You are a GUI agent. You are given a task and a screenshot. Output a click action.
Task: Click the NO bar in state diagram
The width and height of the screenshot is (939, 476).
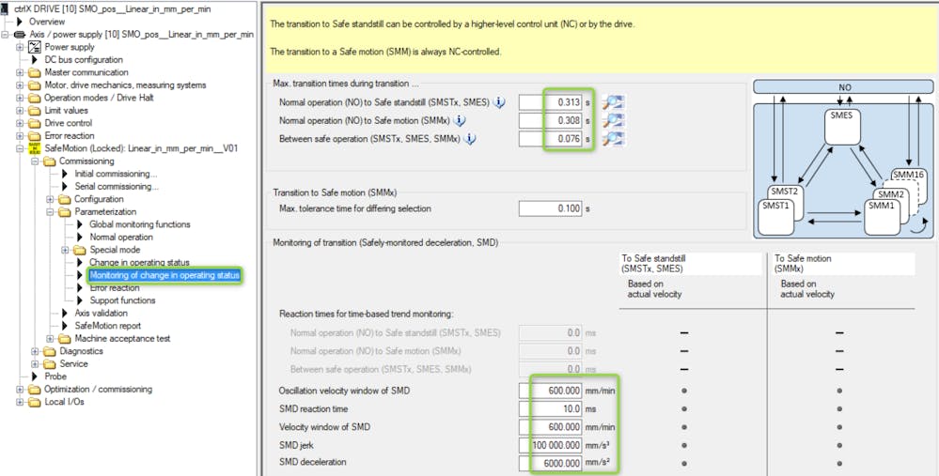click(843, 87)
